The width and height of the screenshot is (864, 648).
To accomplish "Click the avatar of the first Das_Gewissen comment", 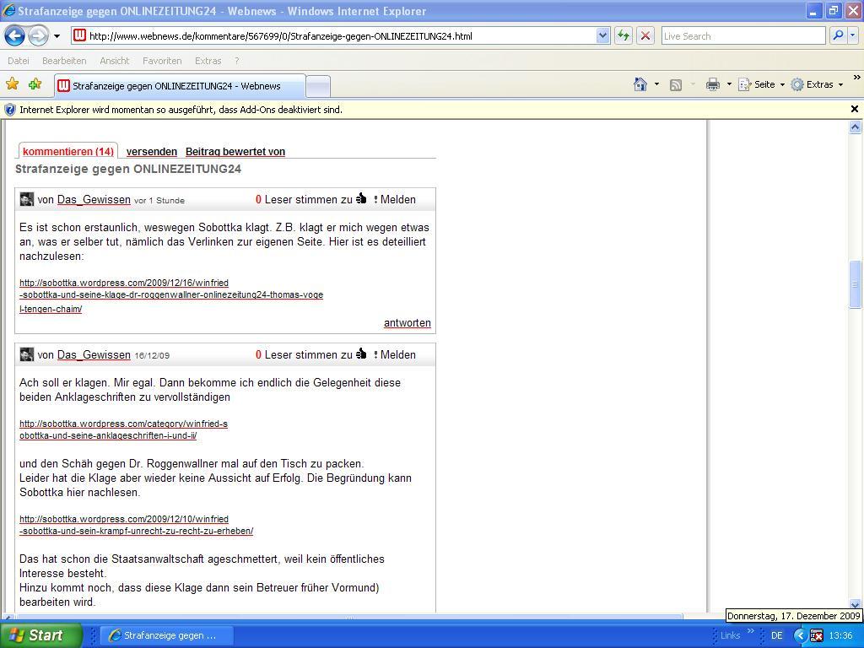I will tap(26, 199).
